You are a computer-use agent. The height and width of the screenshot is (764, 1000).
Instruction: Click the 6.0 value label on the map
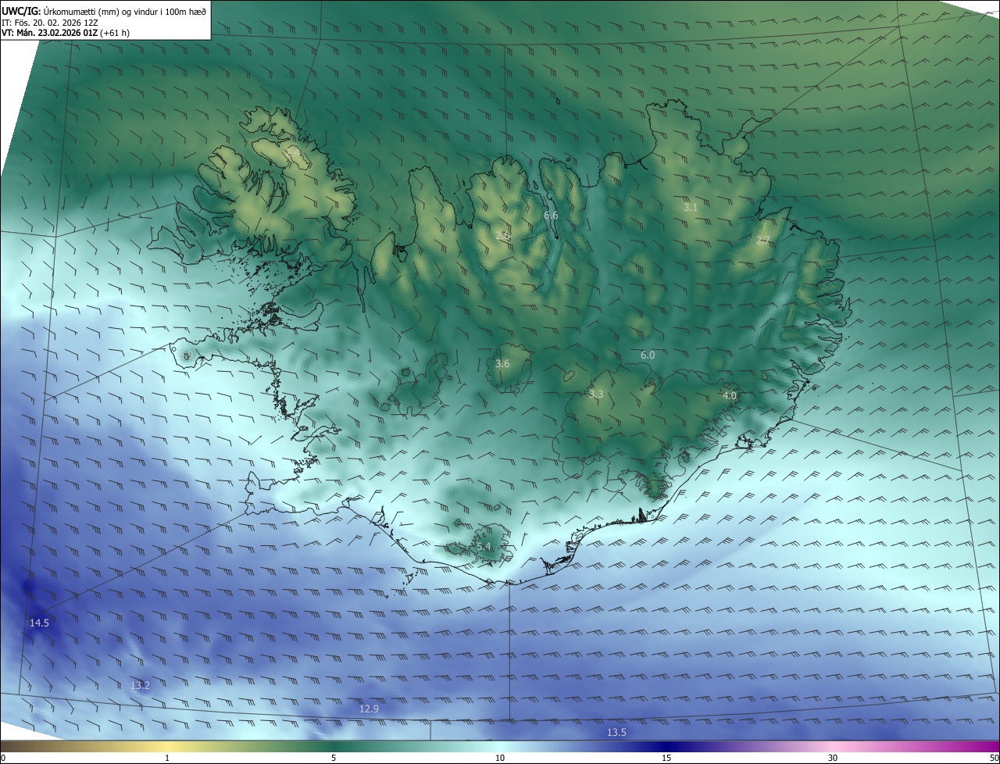pyautogui.click(x=648, y=355)
